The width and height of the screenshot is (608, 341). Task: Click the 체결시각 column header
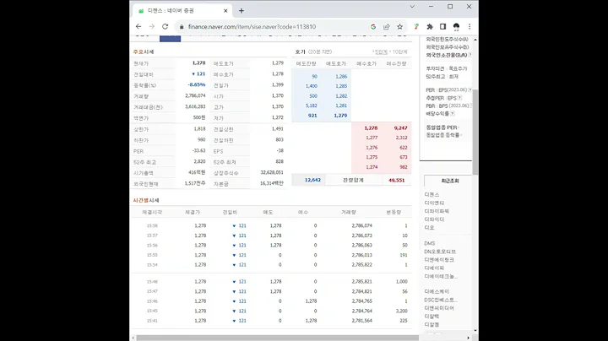click(152, 213)
